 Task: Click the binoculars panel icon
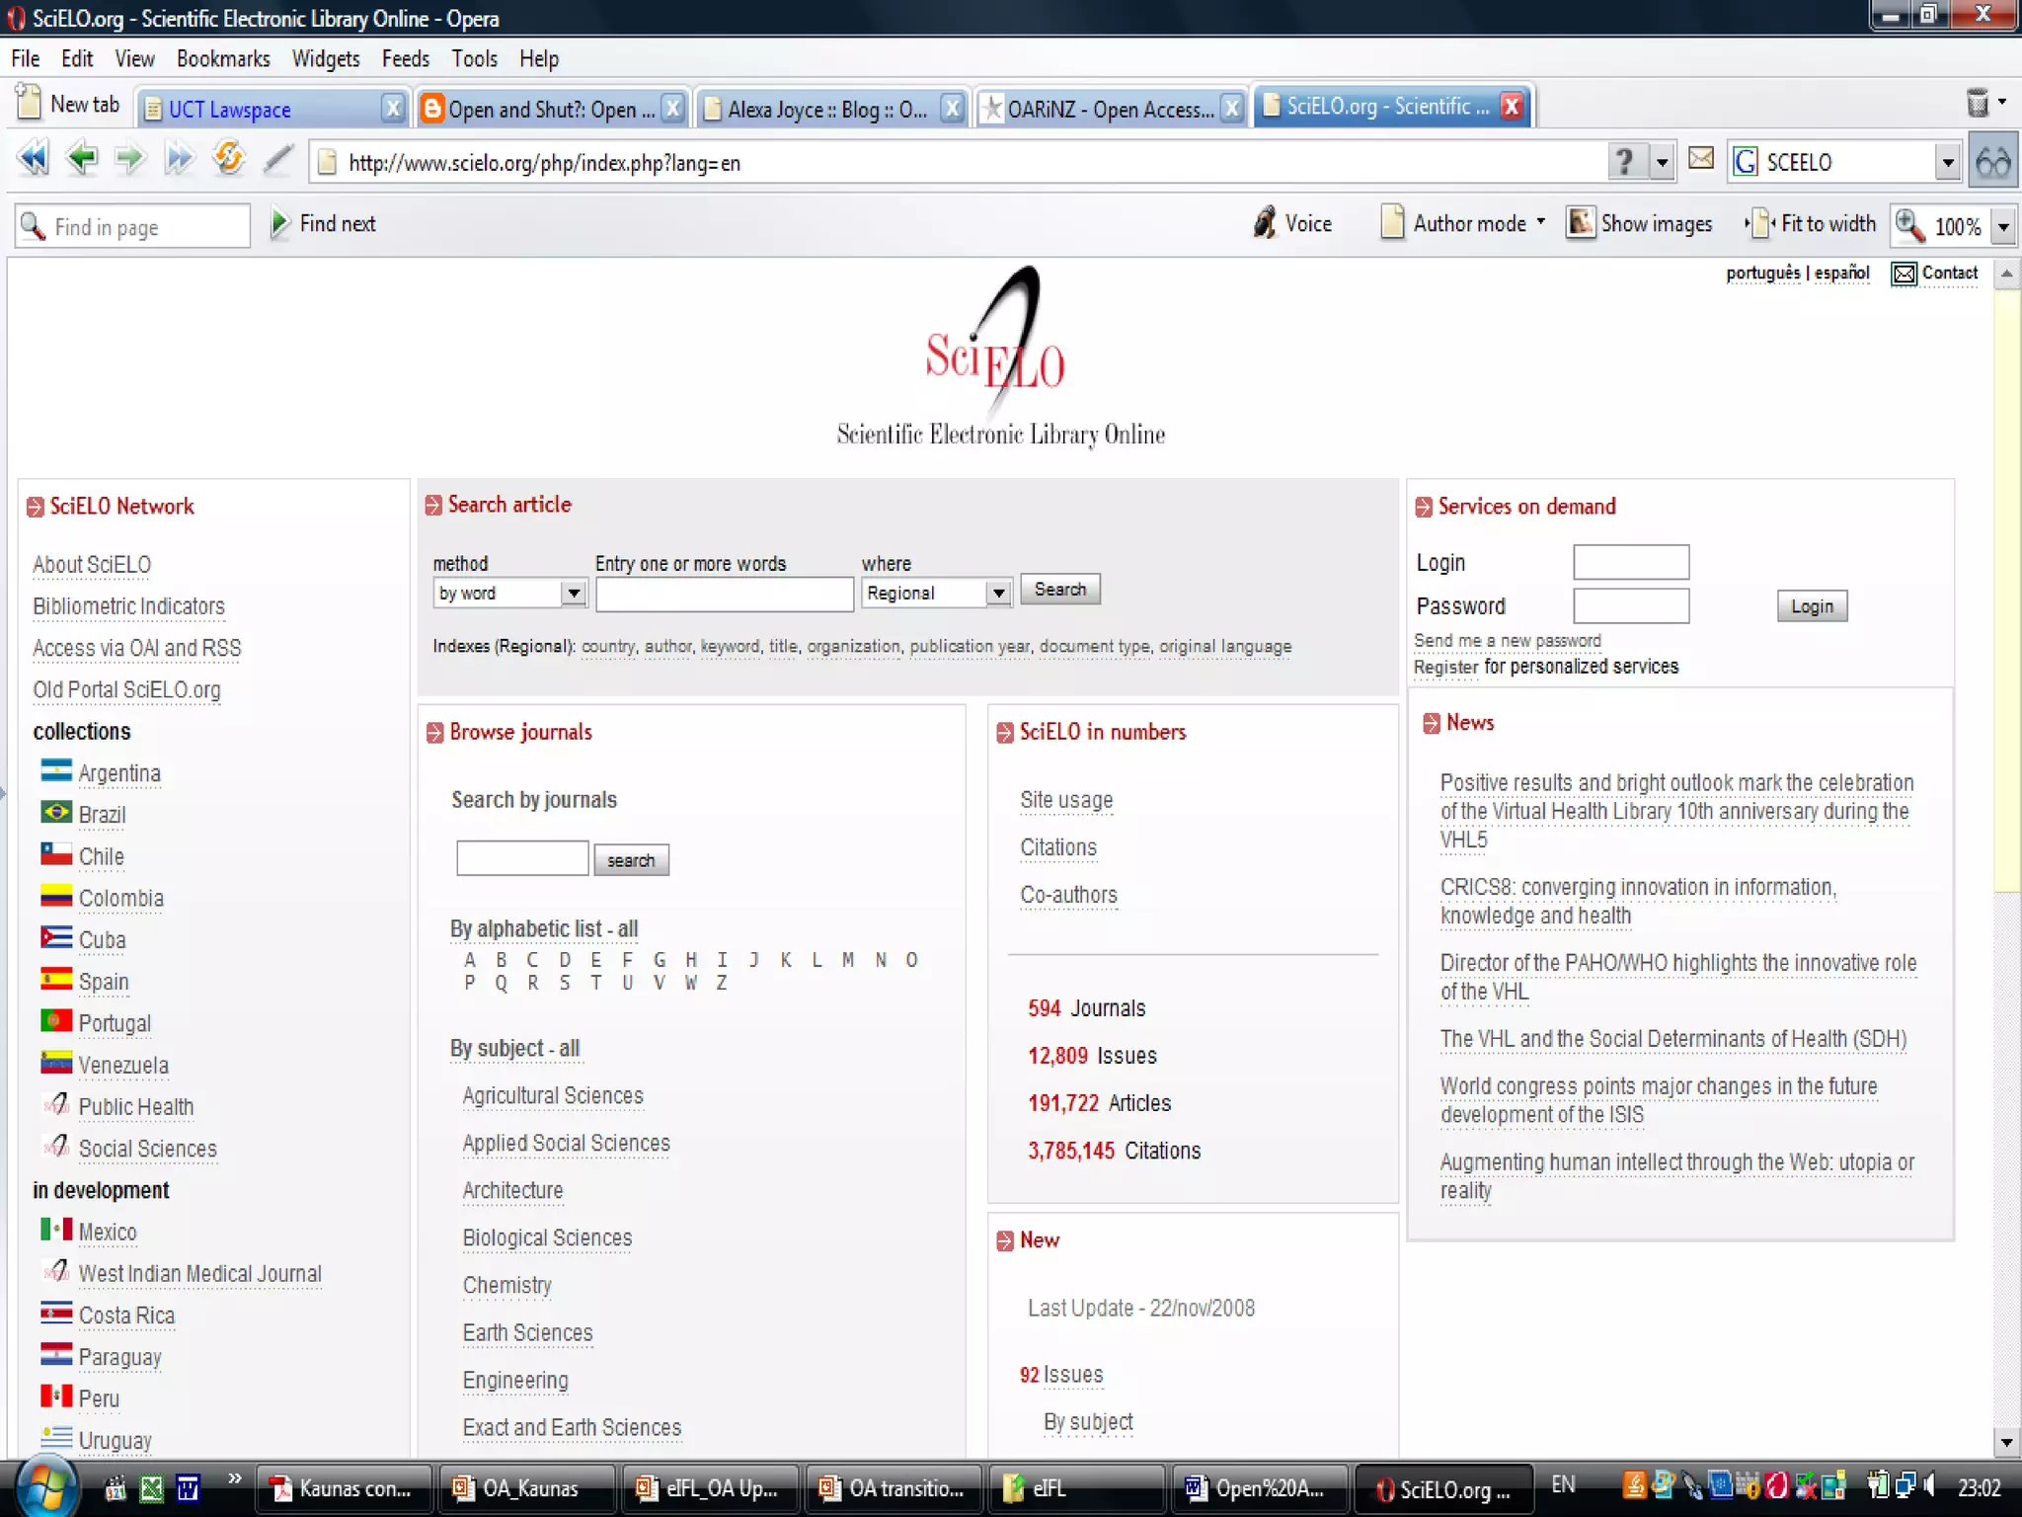point(1993,162)
